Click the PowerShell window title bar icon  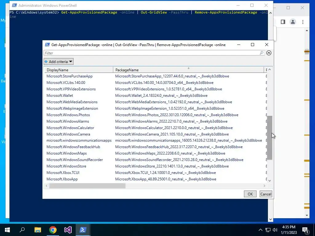pos(14,5)
